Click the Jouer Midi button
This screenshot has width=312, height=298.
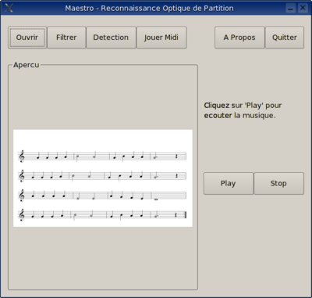click(161, 38)
